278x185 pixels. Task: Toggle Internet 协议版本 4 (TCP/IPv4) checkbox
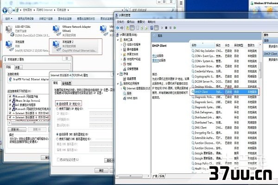[x=10, y=117]
